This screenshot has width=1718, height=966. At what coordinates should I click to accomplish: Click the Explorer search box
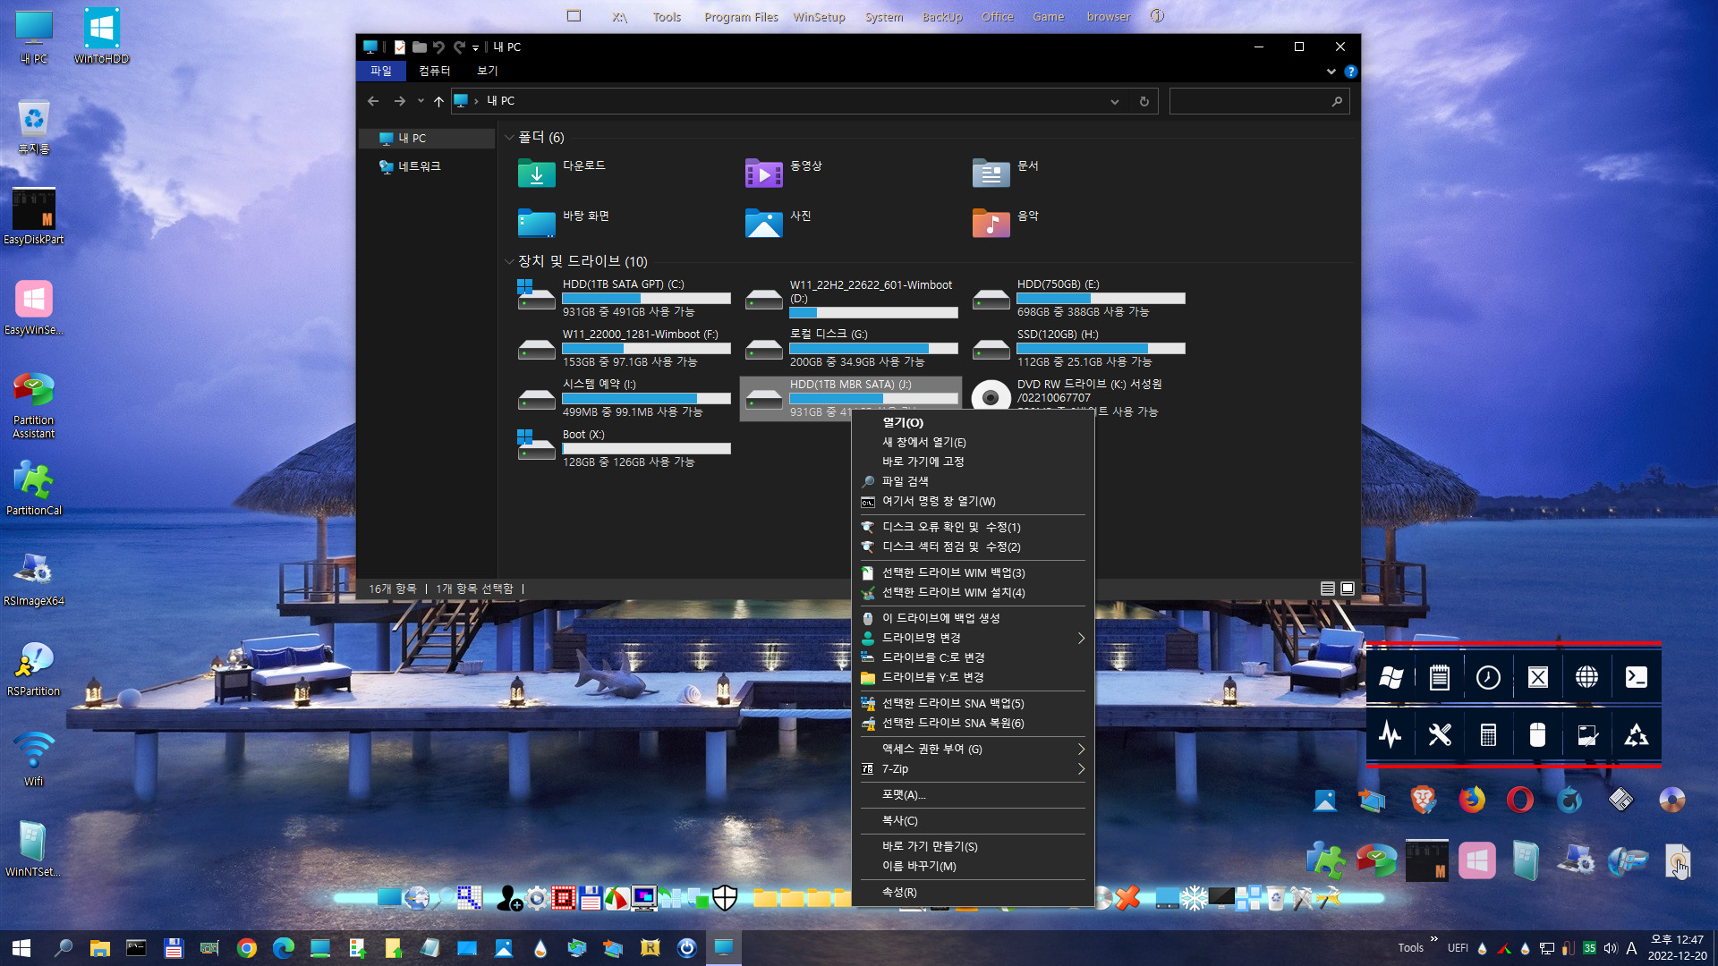coord(1258,101)
